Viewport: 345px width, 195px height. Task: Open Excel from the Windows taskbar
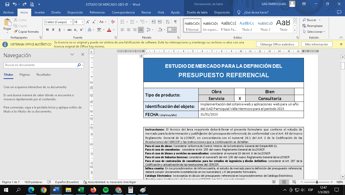pos(81,190)
